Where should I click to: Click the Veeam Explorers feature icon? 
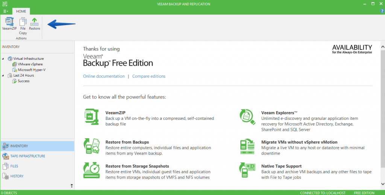click(248, 117)
